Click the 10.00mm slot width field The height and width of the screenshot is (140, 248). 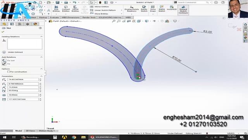coord(23,95)
